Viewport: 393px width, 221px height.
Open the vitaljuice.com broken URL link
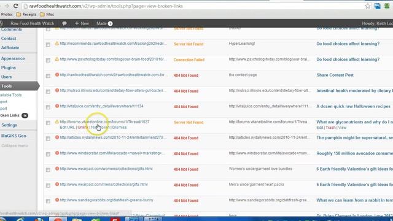pyautogui.click(x=101, y=106)
